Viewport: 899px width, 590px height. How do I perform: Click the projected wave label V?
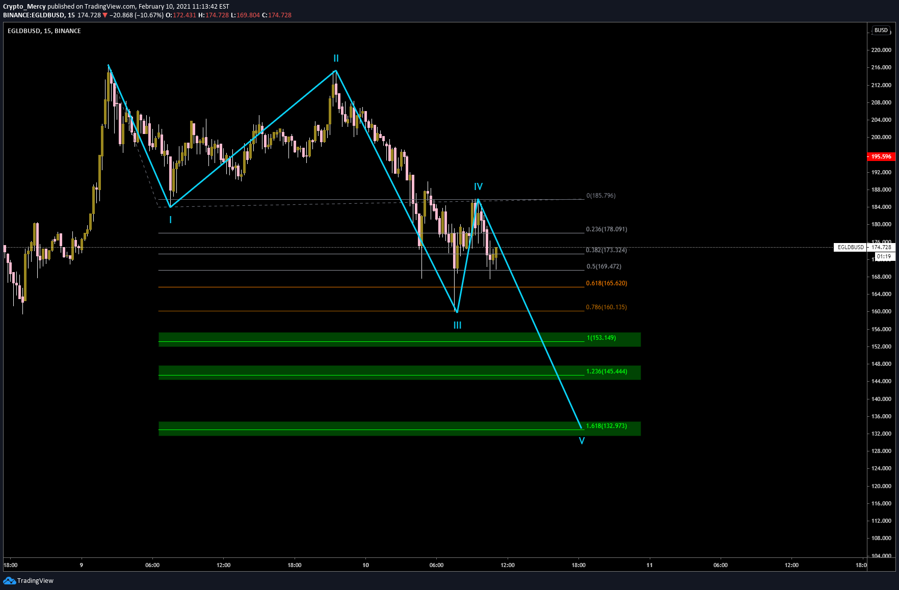[x=581, y=441]
